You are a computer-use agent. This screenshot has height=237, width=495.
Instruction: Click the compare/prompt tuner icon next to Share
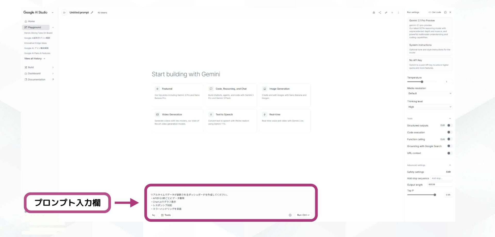click(x=386, y=12)
